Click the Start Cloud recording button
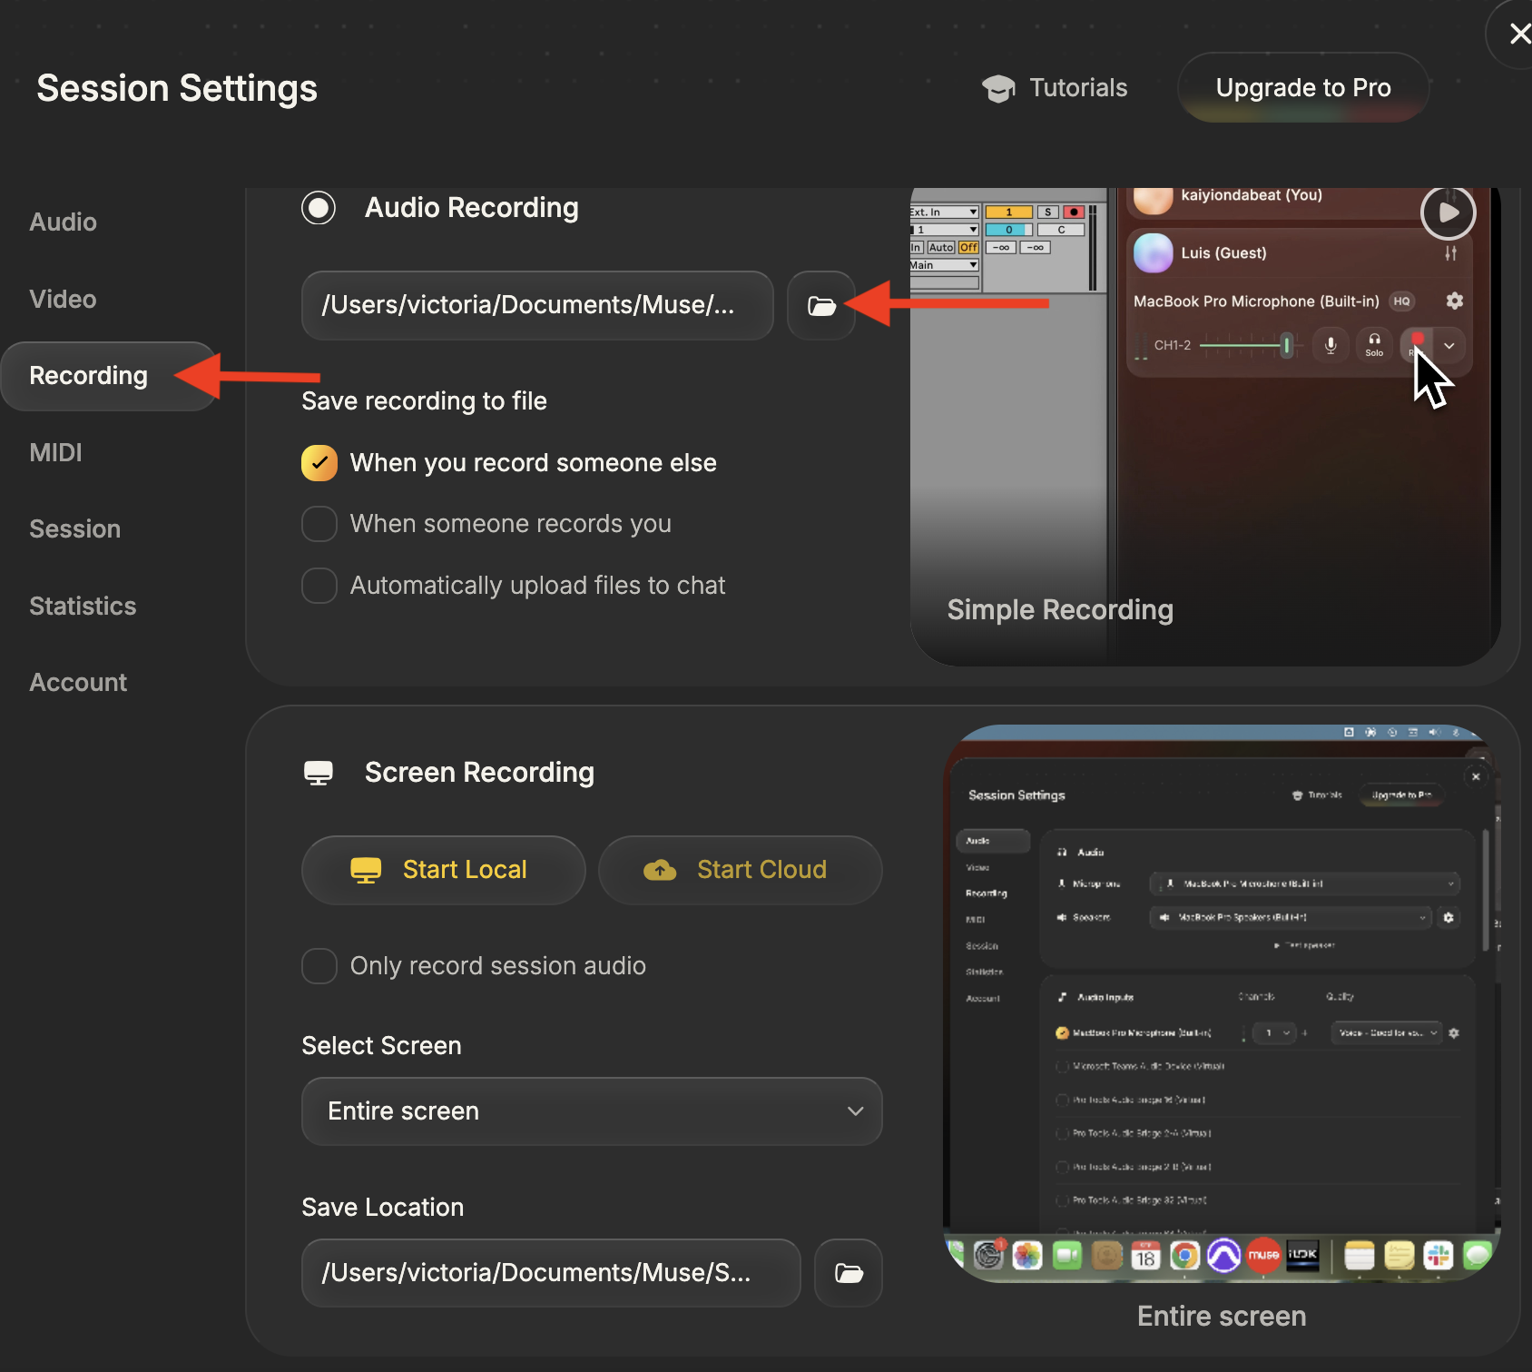This screenshot has width=1532, height=1372. [740, 869]
